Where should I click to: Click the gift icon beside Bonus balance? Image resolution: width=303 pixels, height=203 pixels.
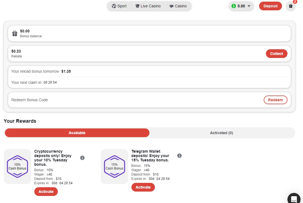[x=15, y=33]
